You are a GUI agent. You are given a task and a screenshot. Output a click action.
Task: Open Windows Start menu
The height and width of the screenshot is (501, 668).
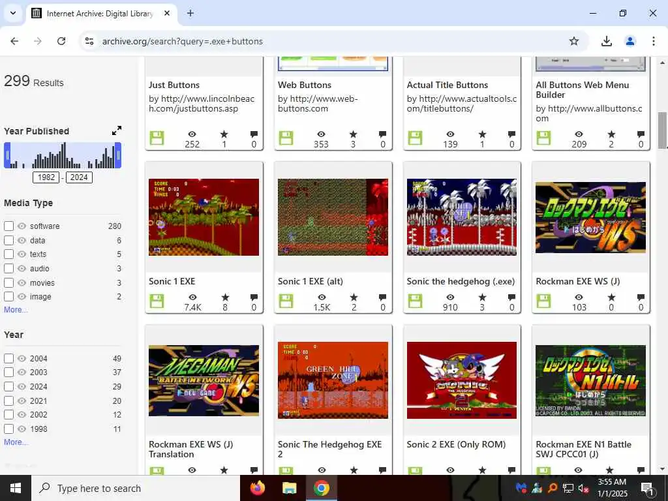16,488
